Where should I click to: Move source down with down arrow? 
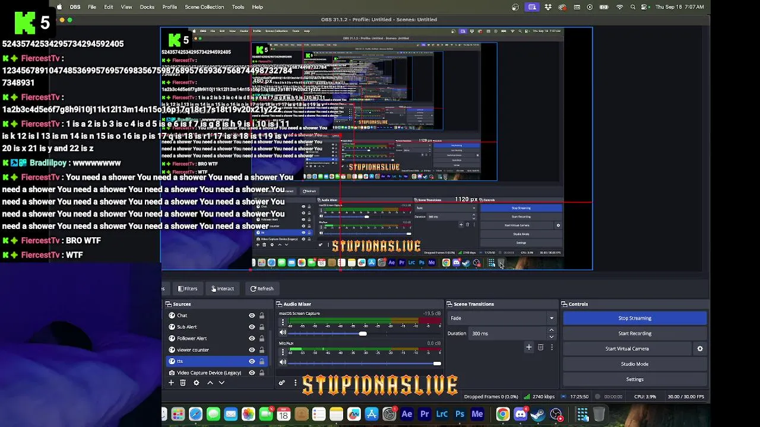[221, 383]
